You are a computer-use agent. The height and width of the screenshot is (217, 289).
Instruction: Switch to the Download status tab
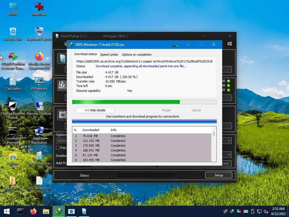[86, 54]
